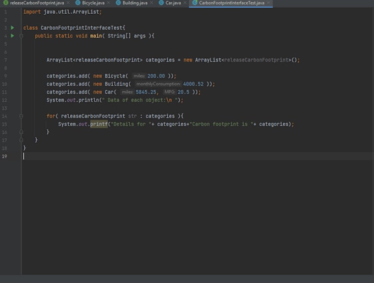This screenshot has height=283, width=374.
Task: Click the class icon on the CarbonFootprintInterfaceTest.java tab
Action: click(195, 3)
